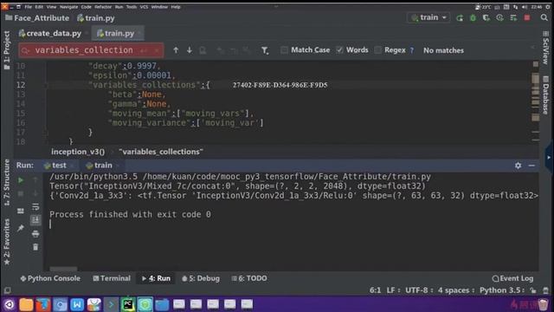Click the 6:1 caret position indicator
The height and width of the screenshot is (312, 554).
(375, 290)
